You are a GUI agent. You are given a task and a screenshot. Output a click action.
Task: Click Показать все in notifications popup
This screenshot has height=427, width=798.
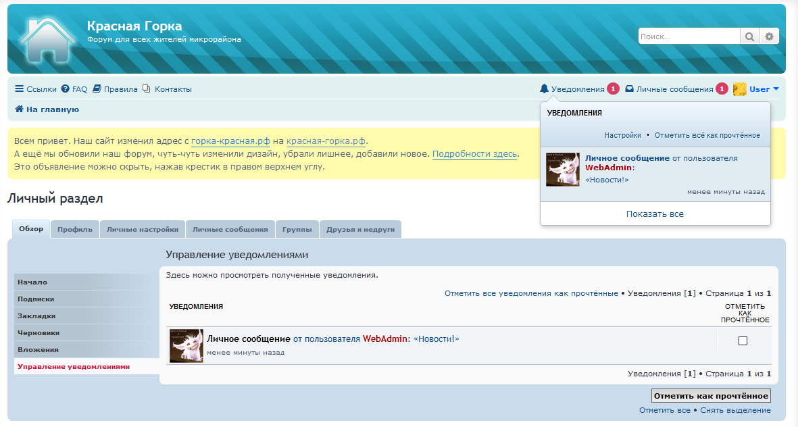tap(655, 214)
